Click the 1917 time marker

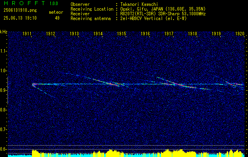(169, 33)
